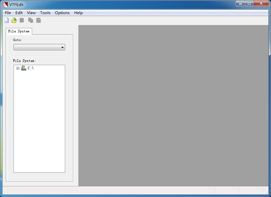
Task: Select the File System tab
Action: tap(19, 31)
